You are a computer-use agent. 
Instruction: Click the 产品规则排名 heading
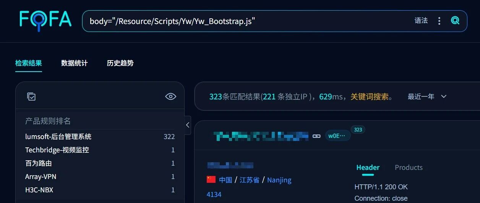click(48, 121)
